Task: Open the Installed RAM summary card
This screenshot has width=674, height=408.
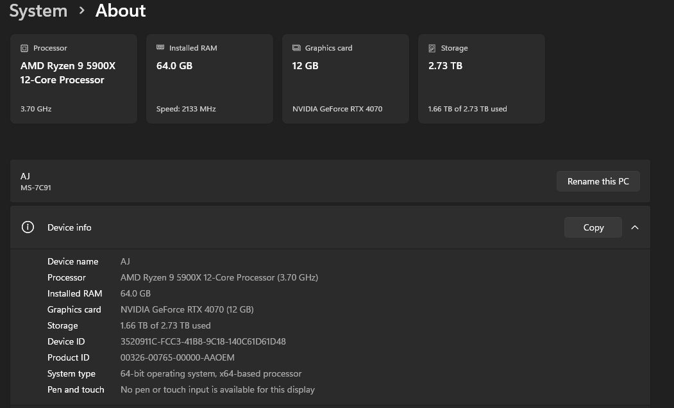Action: pyautogui.click(x=209, y=79)
